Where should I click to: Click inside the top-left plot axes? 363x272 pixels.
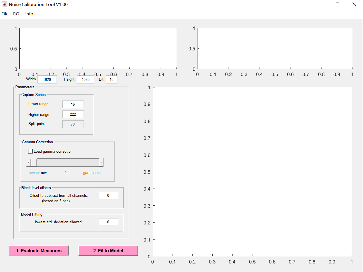click(x=98, y=48)
